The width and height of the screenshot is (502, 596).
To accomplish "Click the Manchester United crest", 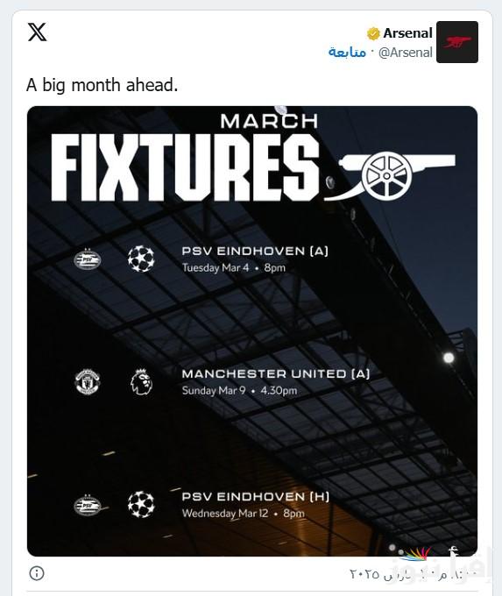I will coord(88,381).
